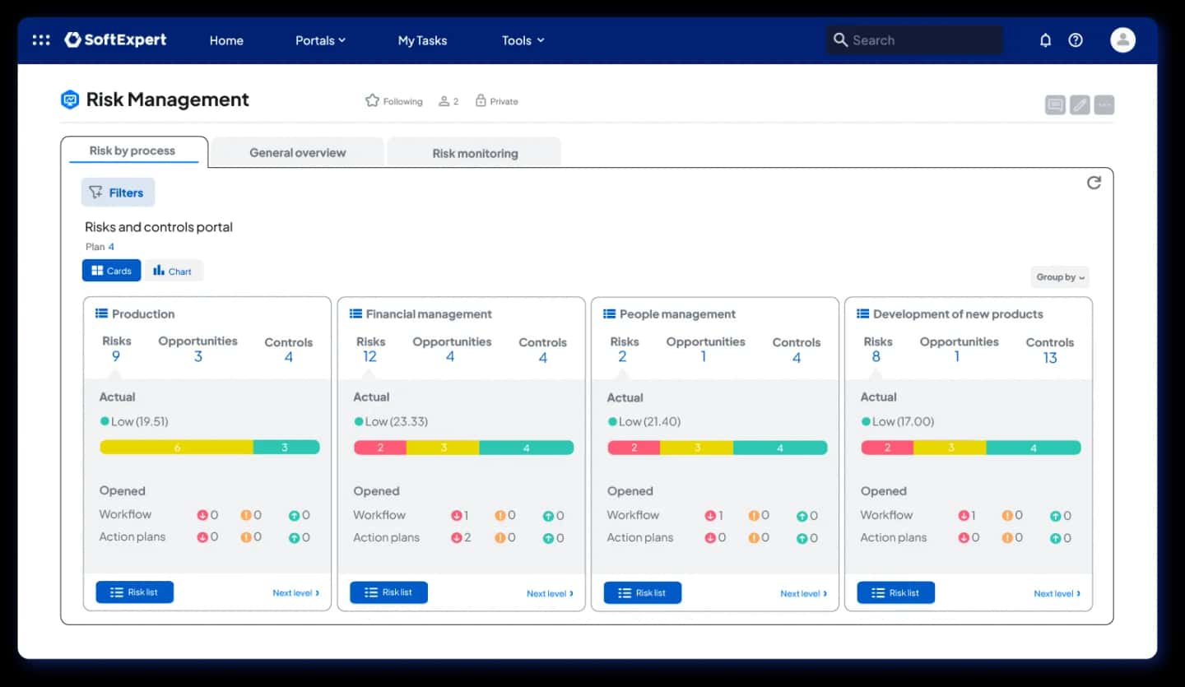Viewport: 1185px width, 687px height.
Task: Expand the Tools menu dropdown
Action: pyautogui.click(x=523, y=40)
